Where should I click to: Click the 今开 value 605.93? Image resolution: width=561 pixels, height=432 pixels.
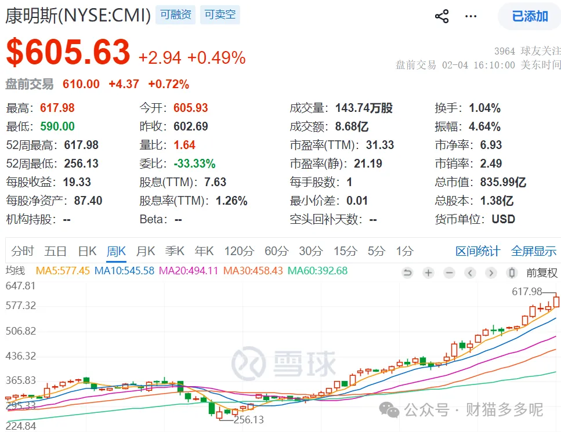[191, 108]
